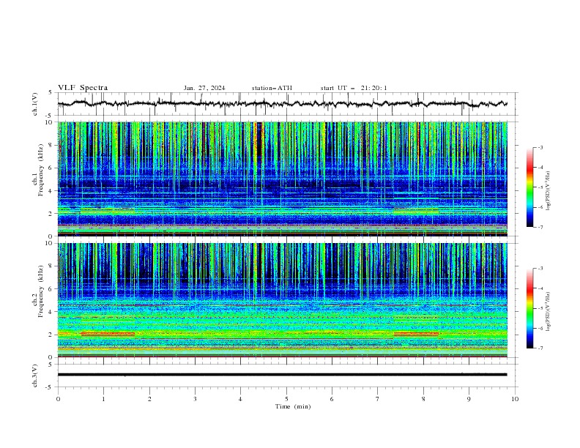Click the "VLF Spectra" plot title
The height and width of the screenshot is (448, 580).
pos(83,88)
